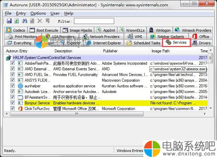
Task: Open the Print Monitors tab
Action: [23, 36]
